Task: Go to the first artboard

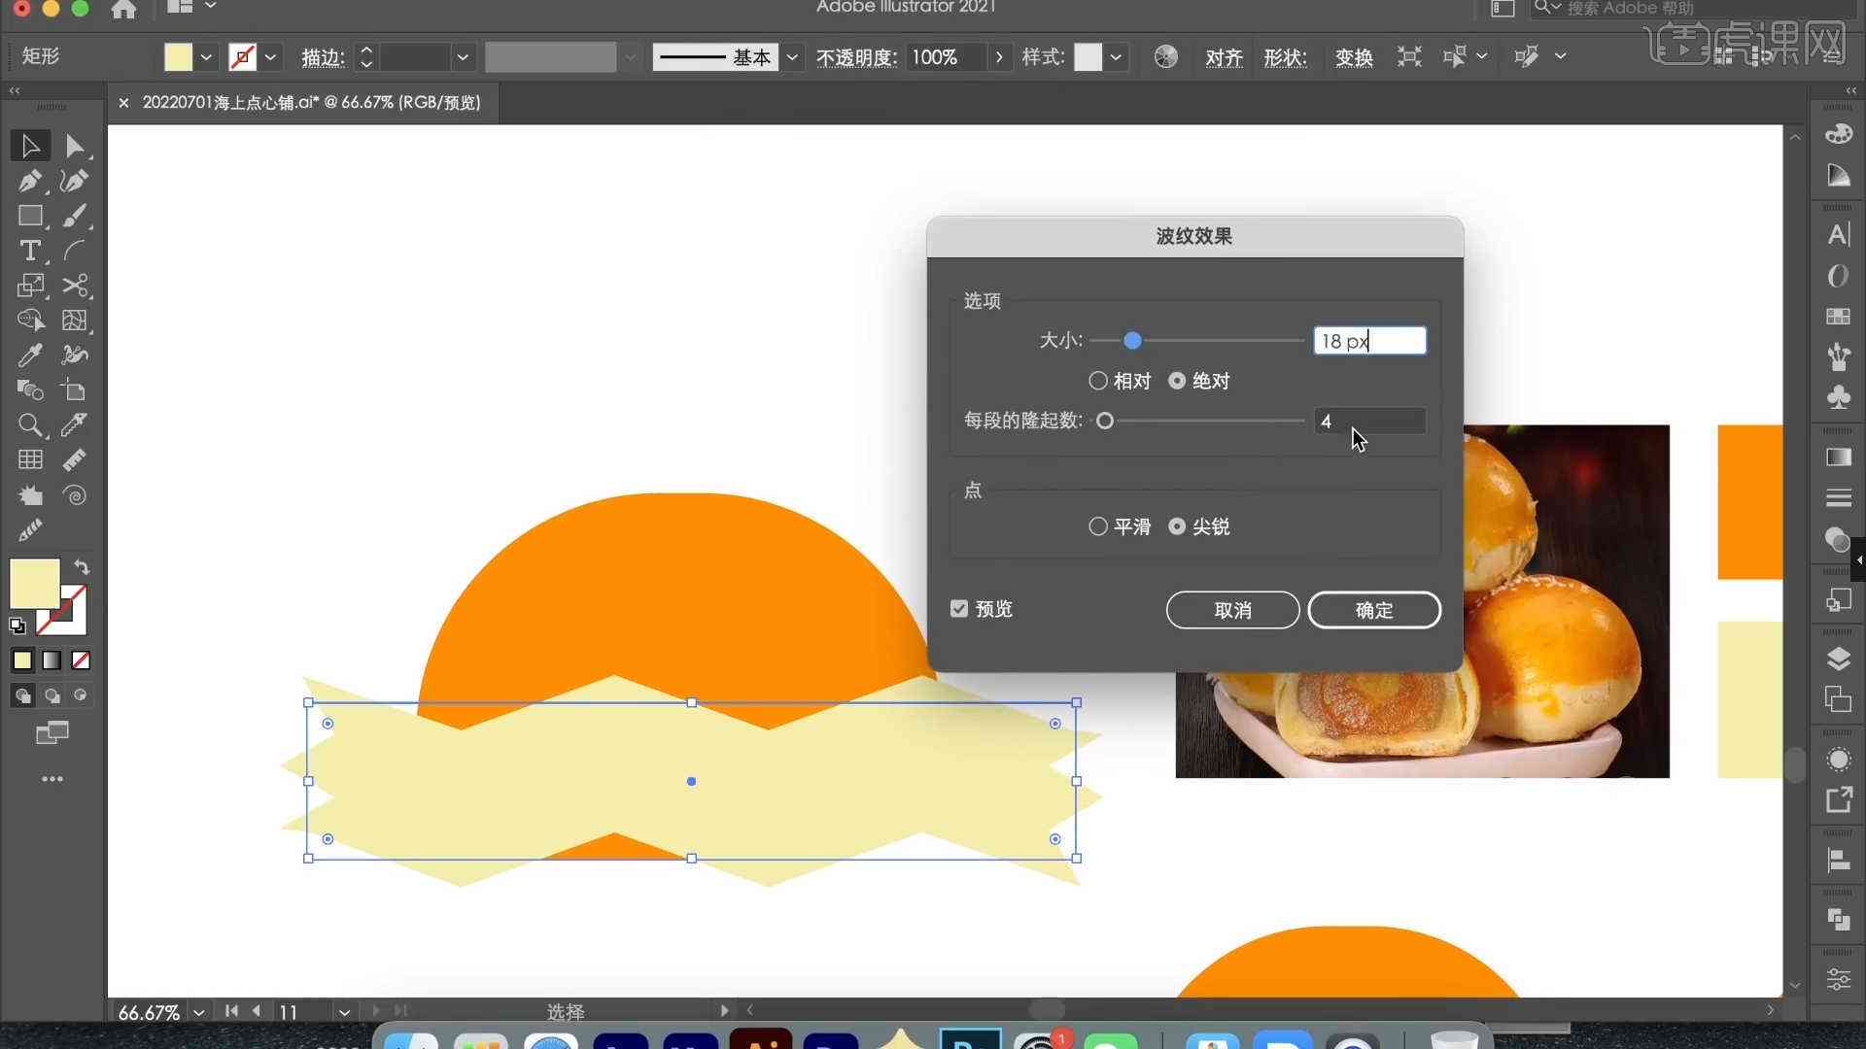Action: (231, 1011)
